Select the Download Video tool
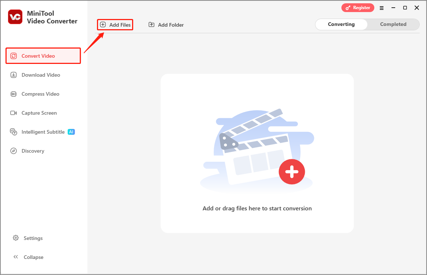Image resolution: width=427 pixels, height=275 pixels. pos(41,75)
